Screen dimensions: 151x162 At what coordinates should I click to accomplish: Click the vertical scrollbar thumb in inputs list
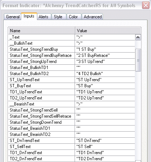click(138, 60)
